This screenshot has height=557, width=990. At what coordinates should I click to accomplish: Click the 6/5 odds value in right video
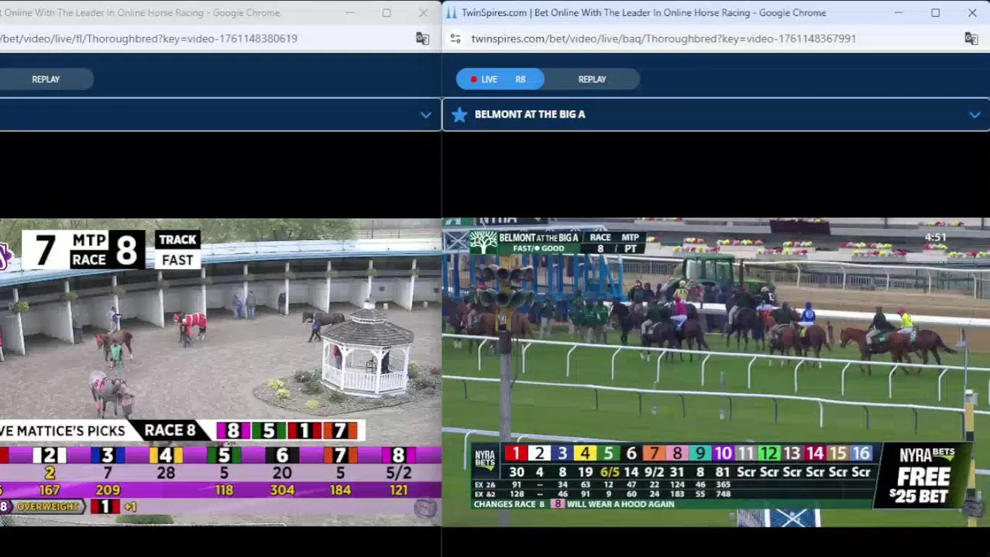pyautogui.click(x=610, y=472)
